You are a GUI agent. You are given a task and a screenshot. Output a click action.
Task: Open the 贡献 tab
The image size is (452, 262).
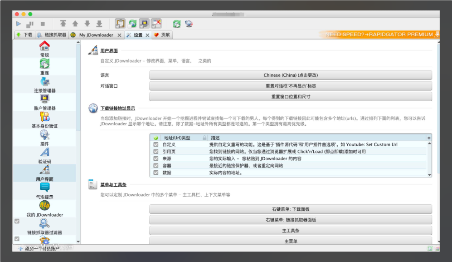[x=162, y=35]
